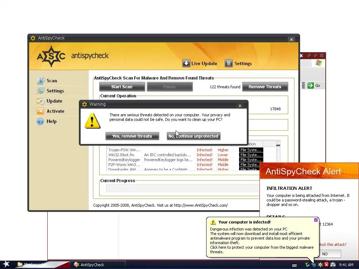Click the balloon text to protect computer
Viewport: 359px width, 269px height.
pos(262,249)
